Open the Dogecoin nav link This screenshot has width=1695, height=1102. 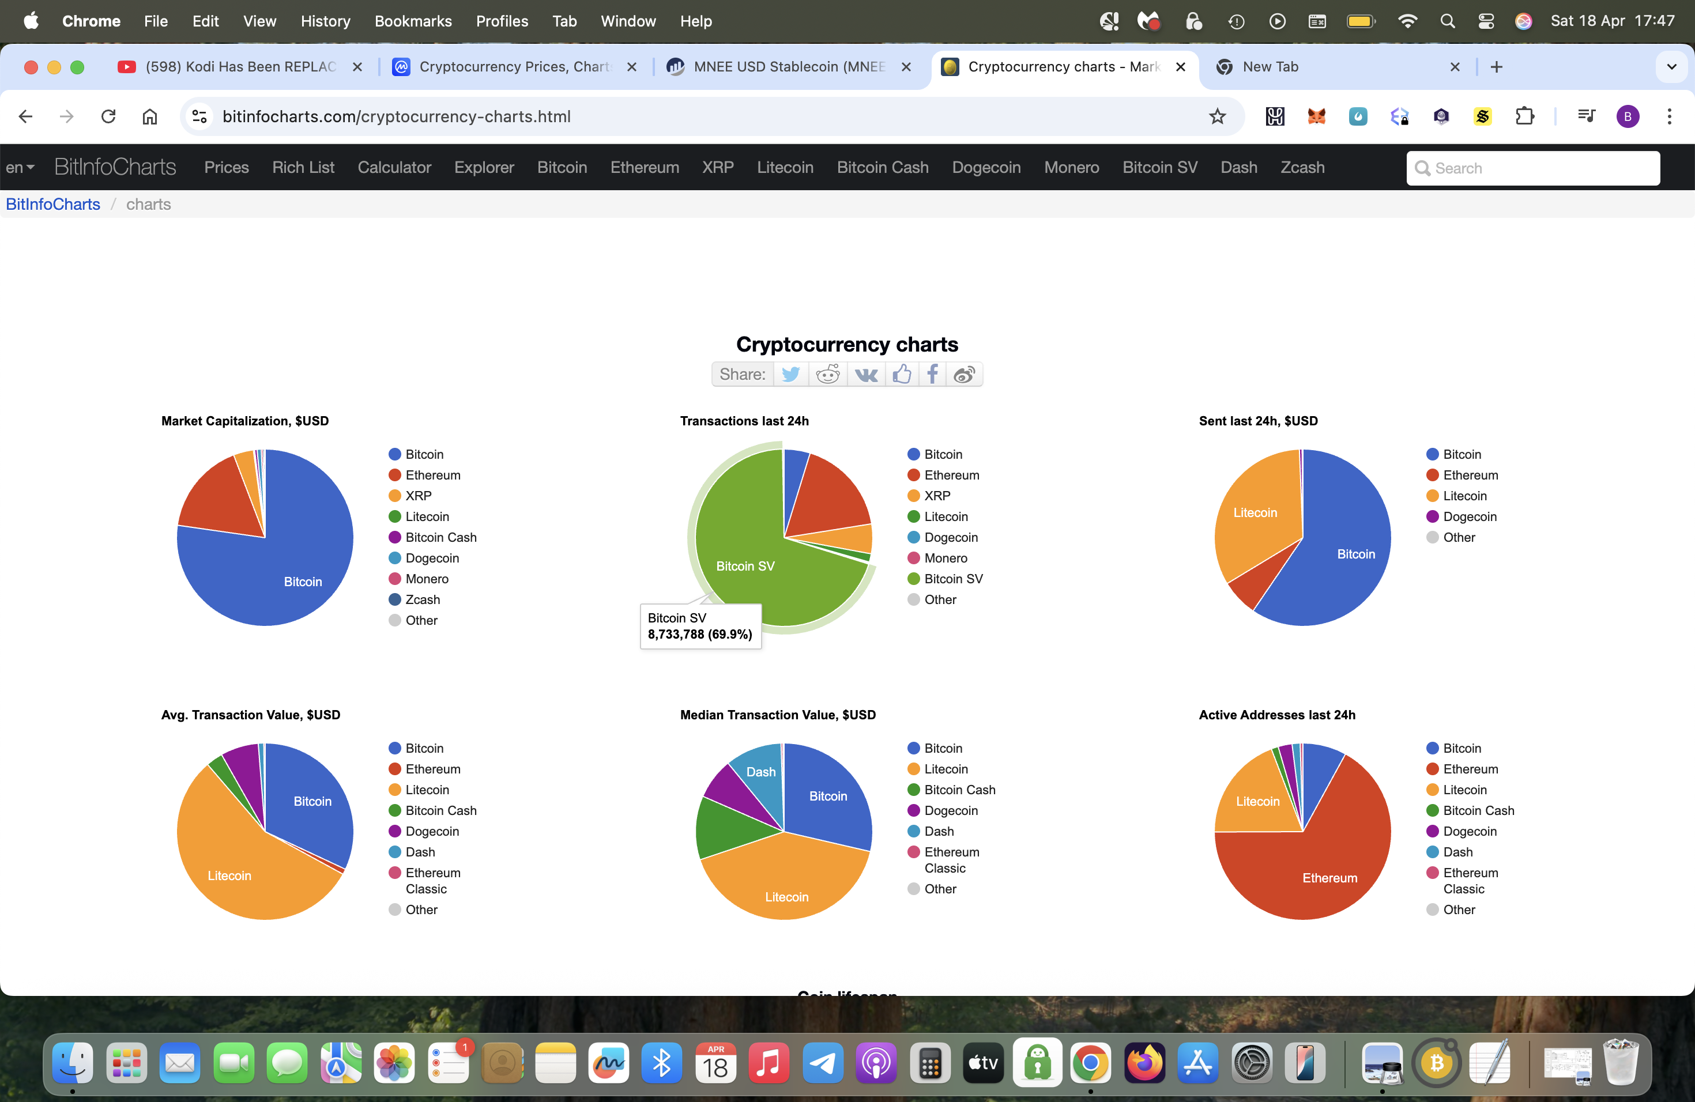click(986, 167)
